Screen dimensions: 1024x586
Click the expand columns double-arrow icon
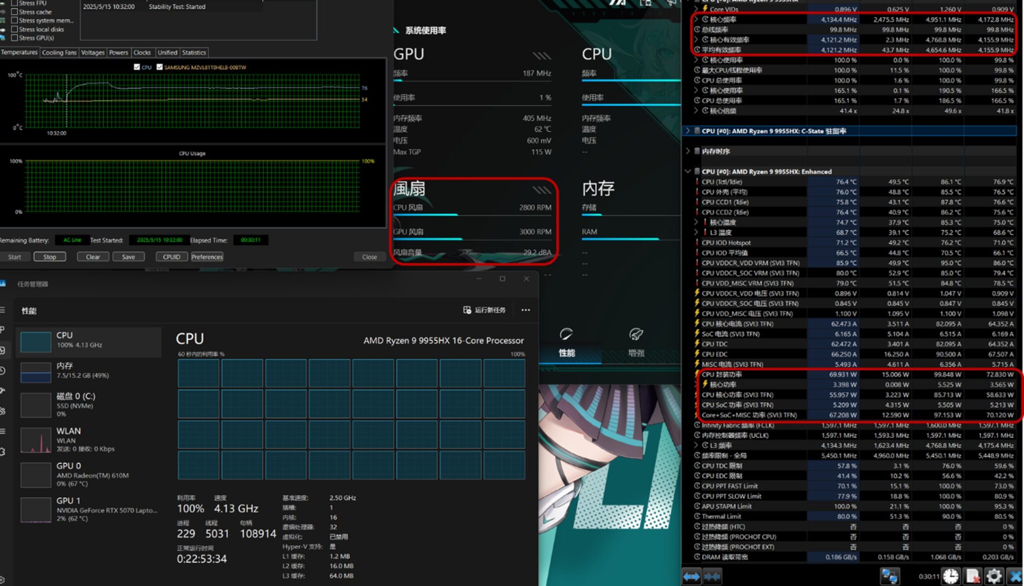691,576
